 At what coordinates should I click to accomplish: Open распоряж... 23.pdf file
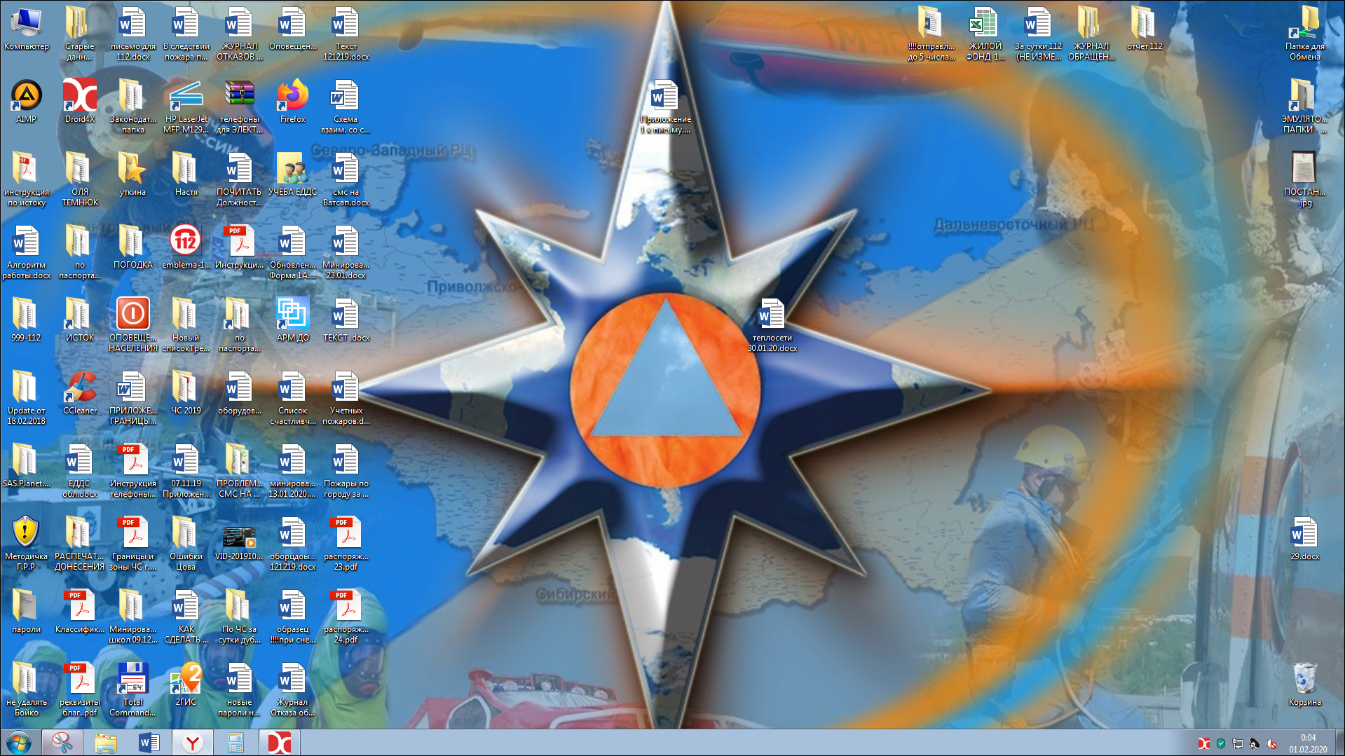coord(346,544)
